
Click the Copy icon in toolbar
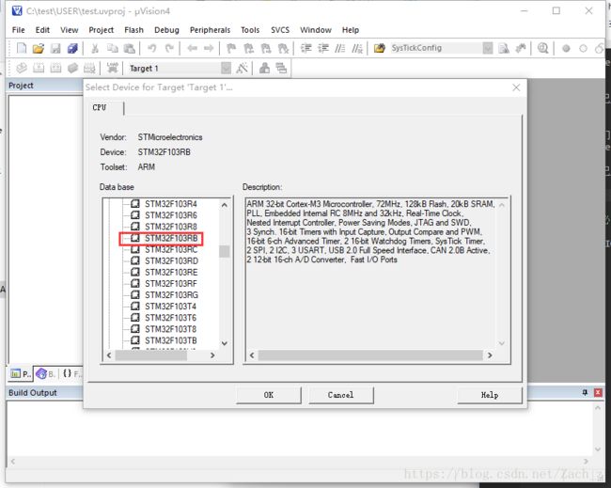pyautogui.click(x=112, y=48)
